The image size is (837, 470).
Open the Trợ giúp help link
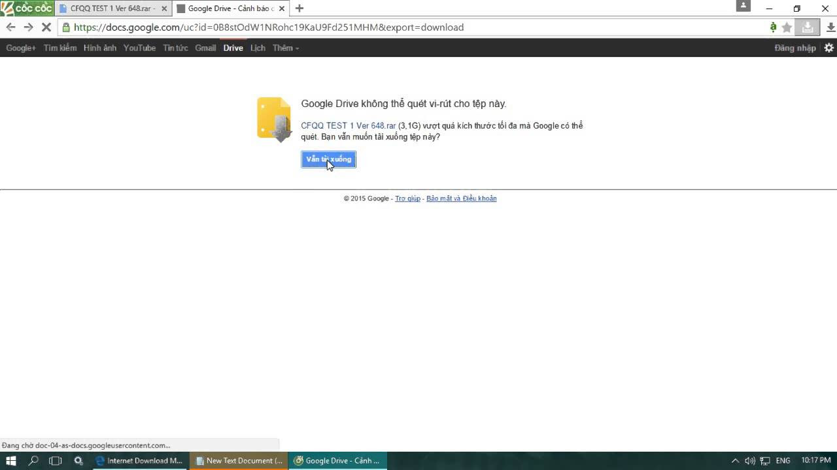click(407, 198)
